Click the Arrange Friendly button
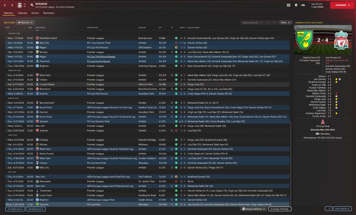 [x=280, y=209]
